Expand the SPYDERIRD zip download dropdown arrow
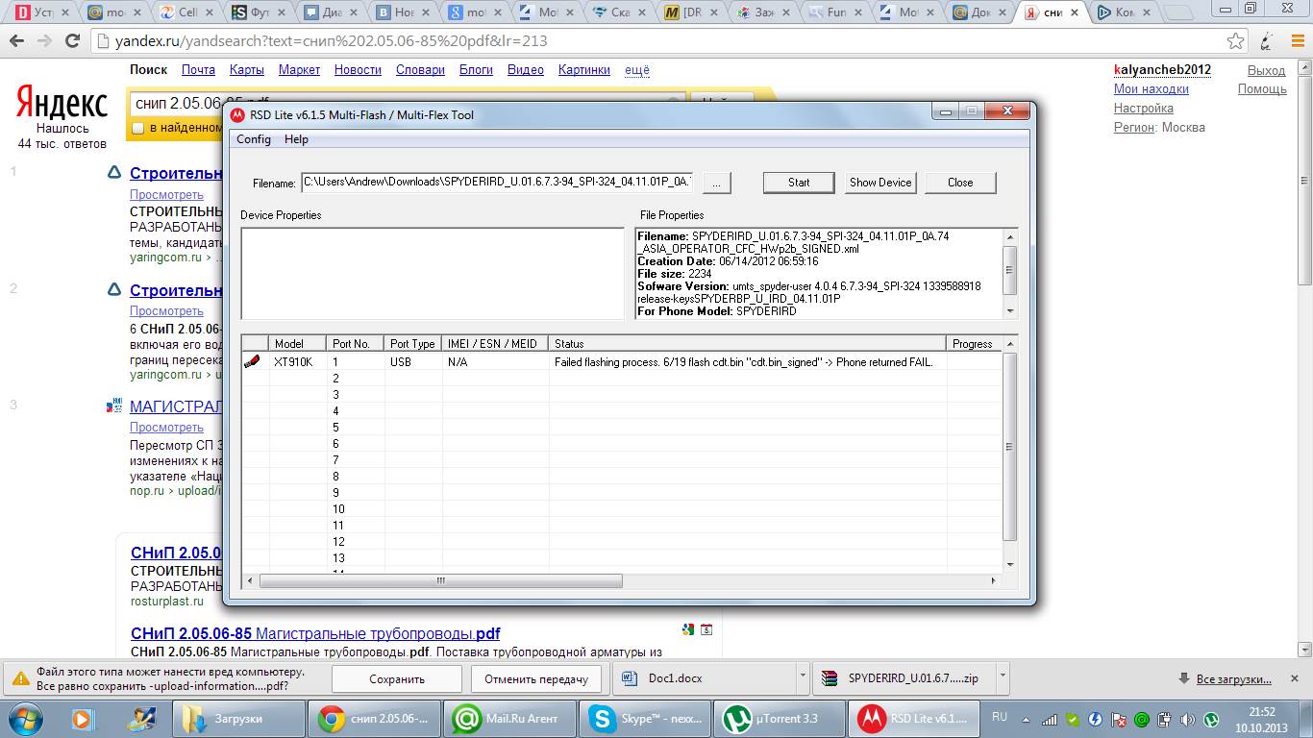Viewport: 1313px width, 738px height. (1001, 677)
